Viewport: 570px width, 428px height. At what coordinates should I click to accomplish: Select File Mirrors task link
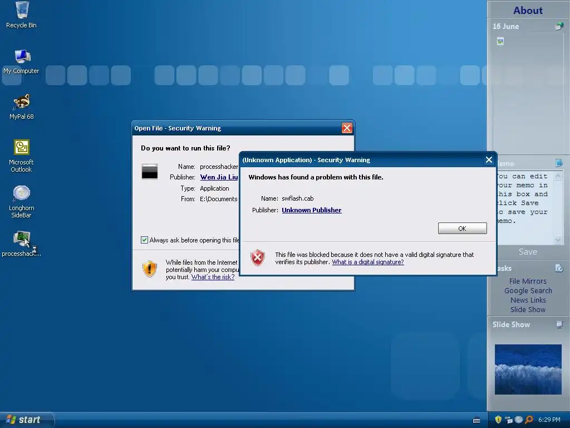528,281
